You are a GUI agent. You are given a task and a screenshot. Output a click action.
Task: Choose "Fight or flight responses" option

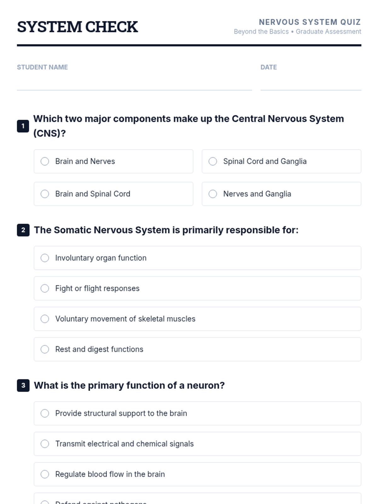45,289
